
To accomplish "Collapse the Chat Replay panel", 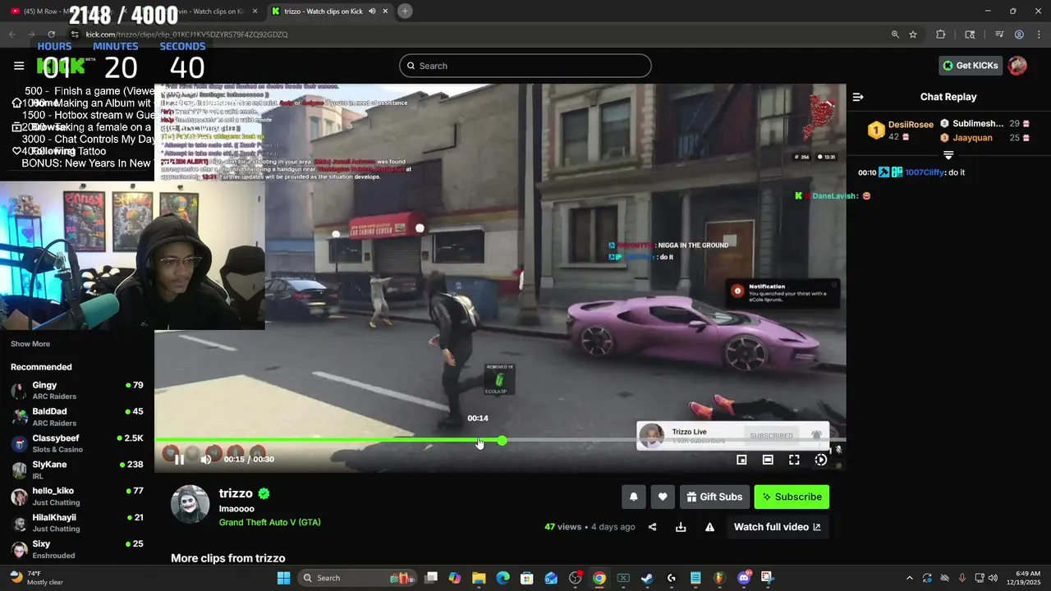I will point(858,97).
